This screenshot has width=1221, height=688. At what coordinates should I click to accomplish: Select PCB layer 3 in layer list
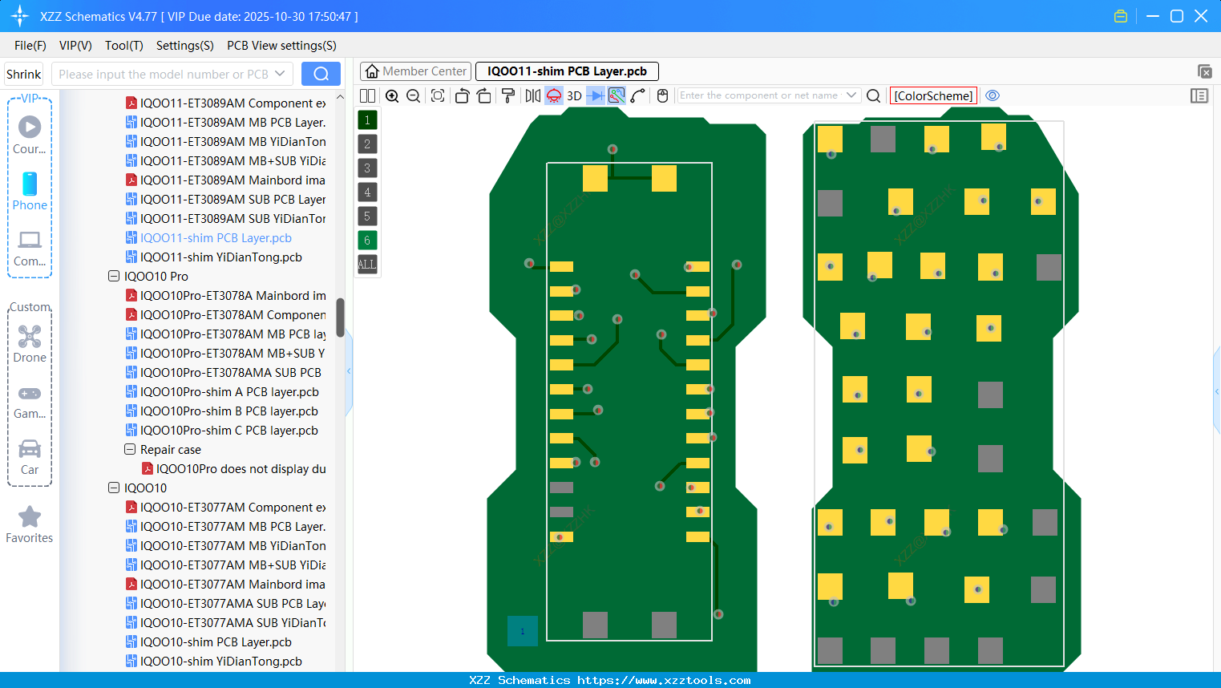(x=367, y=168)
